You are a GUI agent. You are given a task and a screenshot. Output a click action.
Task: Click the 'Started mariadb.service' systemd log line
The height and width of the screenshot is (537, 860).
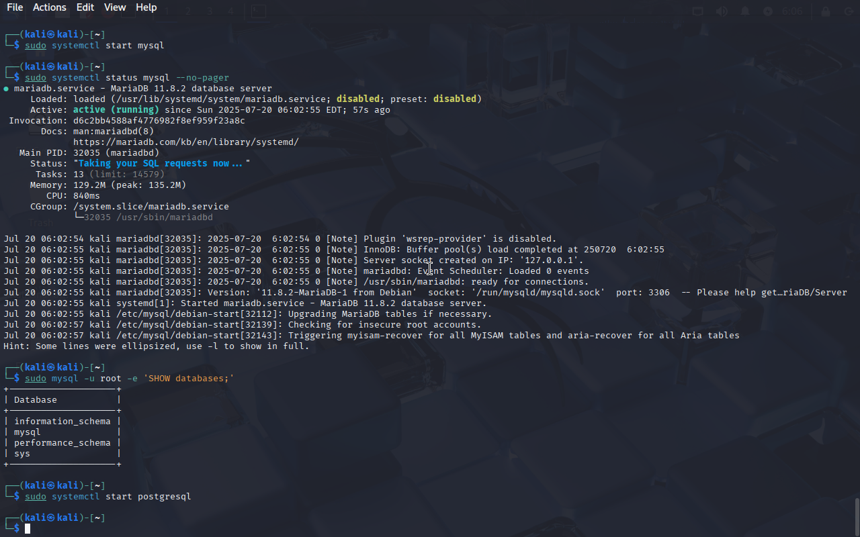245,303
